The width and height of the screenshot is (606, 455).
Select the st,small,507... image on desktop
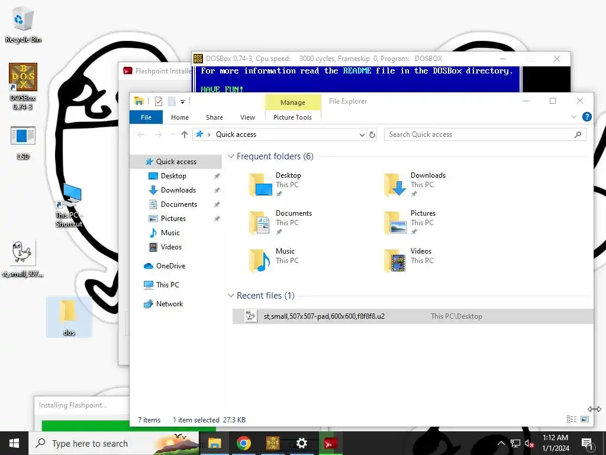click(22, 259)
